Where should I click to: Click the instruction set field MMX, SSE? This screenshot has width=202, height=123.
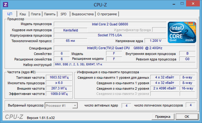click(x=125, y=64)
